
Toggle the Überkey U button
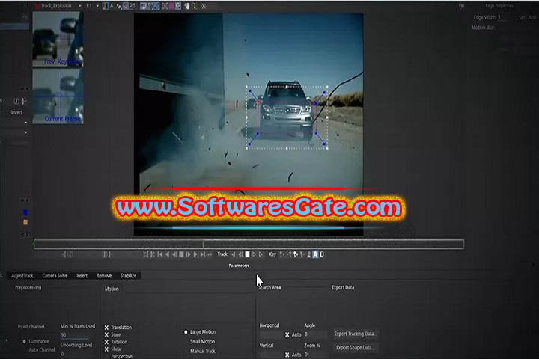(x=322, y=254)
